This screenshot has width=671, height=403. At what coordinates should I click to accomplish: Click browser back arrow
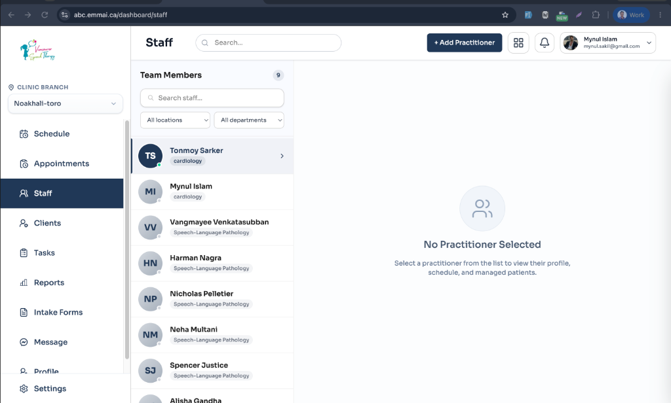tap(11, 15)
